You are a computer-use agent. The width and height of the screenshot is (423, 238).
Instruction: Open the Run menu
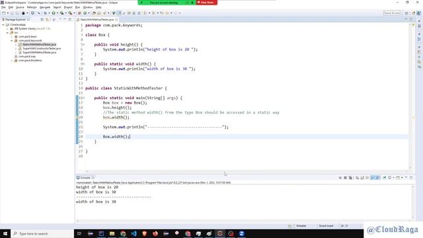click(x=78, y=7)
